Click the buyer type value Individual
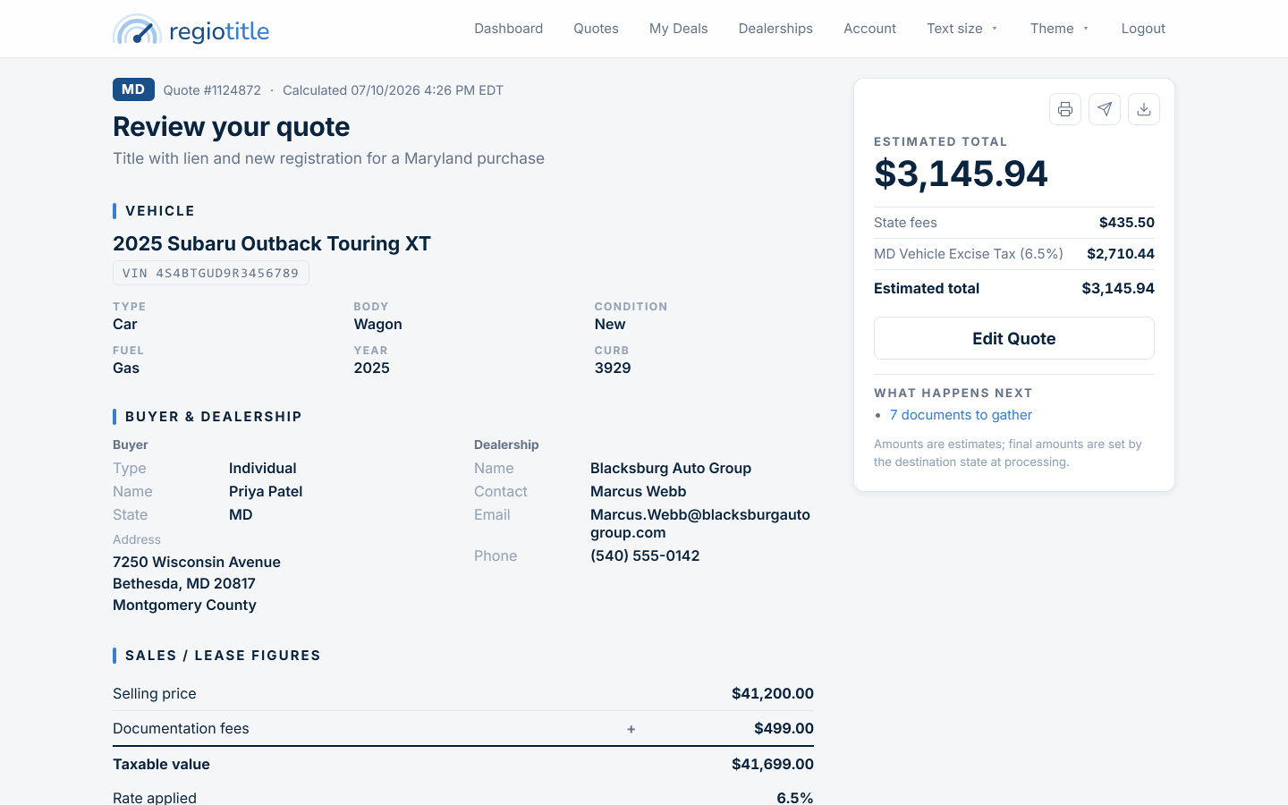 [263, 468]
